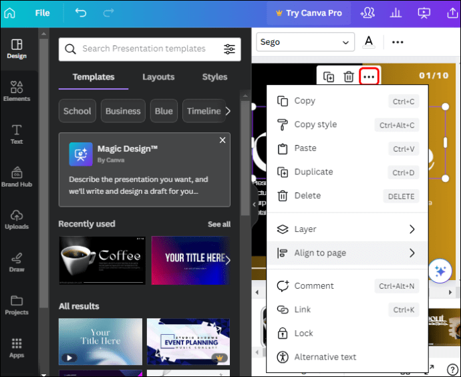This screenshot has width=461, height=377.
Task: Collapse the side panel handle
Action: coord(255,205)
